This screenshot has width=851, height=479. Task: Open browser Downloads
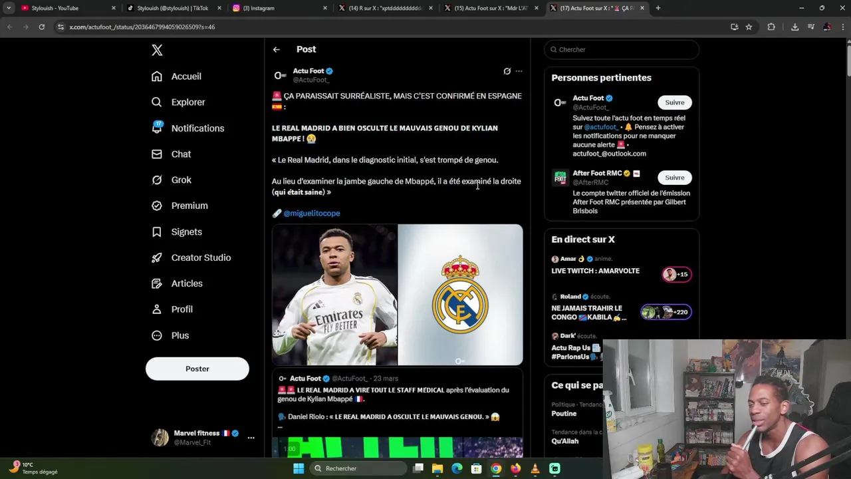pos(794,27)
